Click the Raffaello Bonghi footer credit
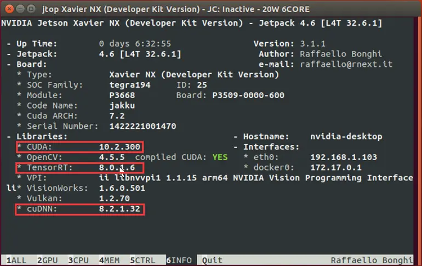 (x=372, y=261)
